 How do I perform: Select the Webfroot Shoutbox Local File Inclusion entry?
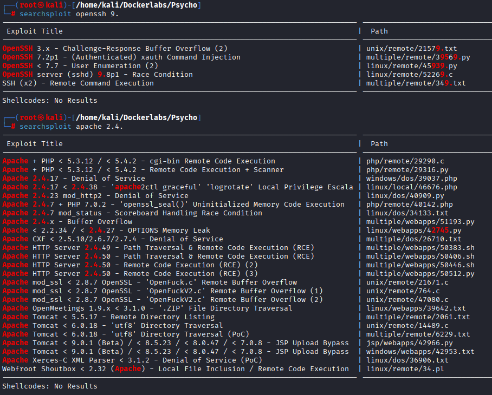coord(176,369)
